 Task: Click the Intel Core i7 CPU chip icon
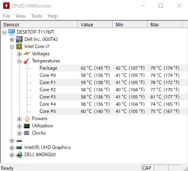(x=19, y=46)
